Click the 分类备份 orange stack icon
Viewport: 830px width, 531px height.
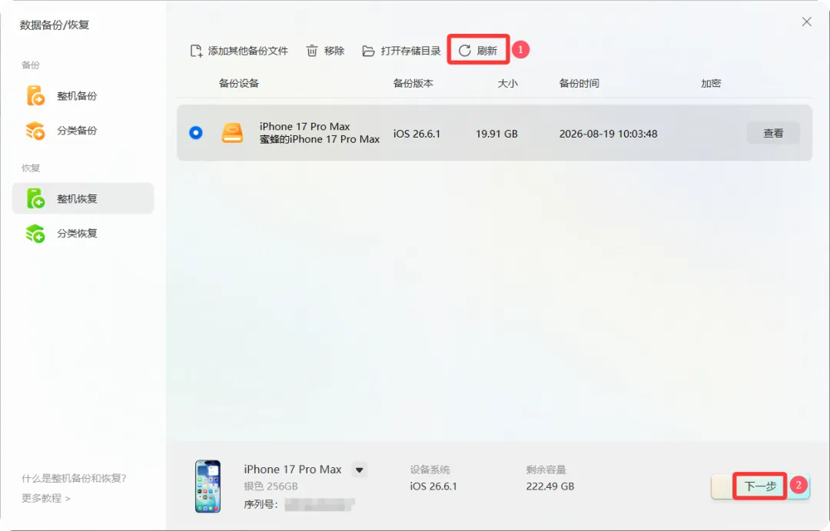[35, 130]
